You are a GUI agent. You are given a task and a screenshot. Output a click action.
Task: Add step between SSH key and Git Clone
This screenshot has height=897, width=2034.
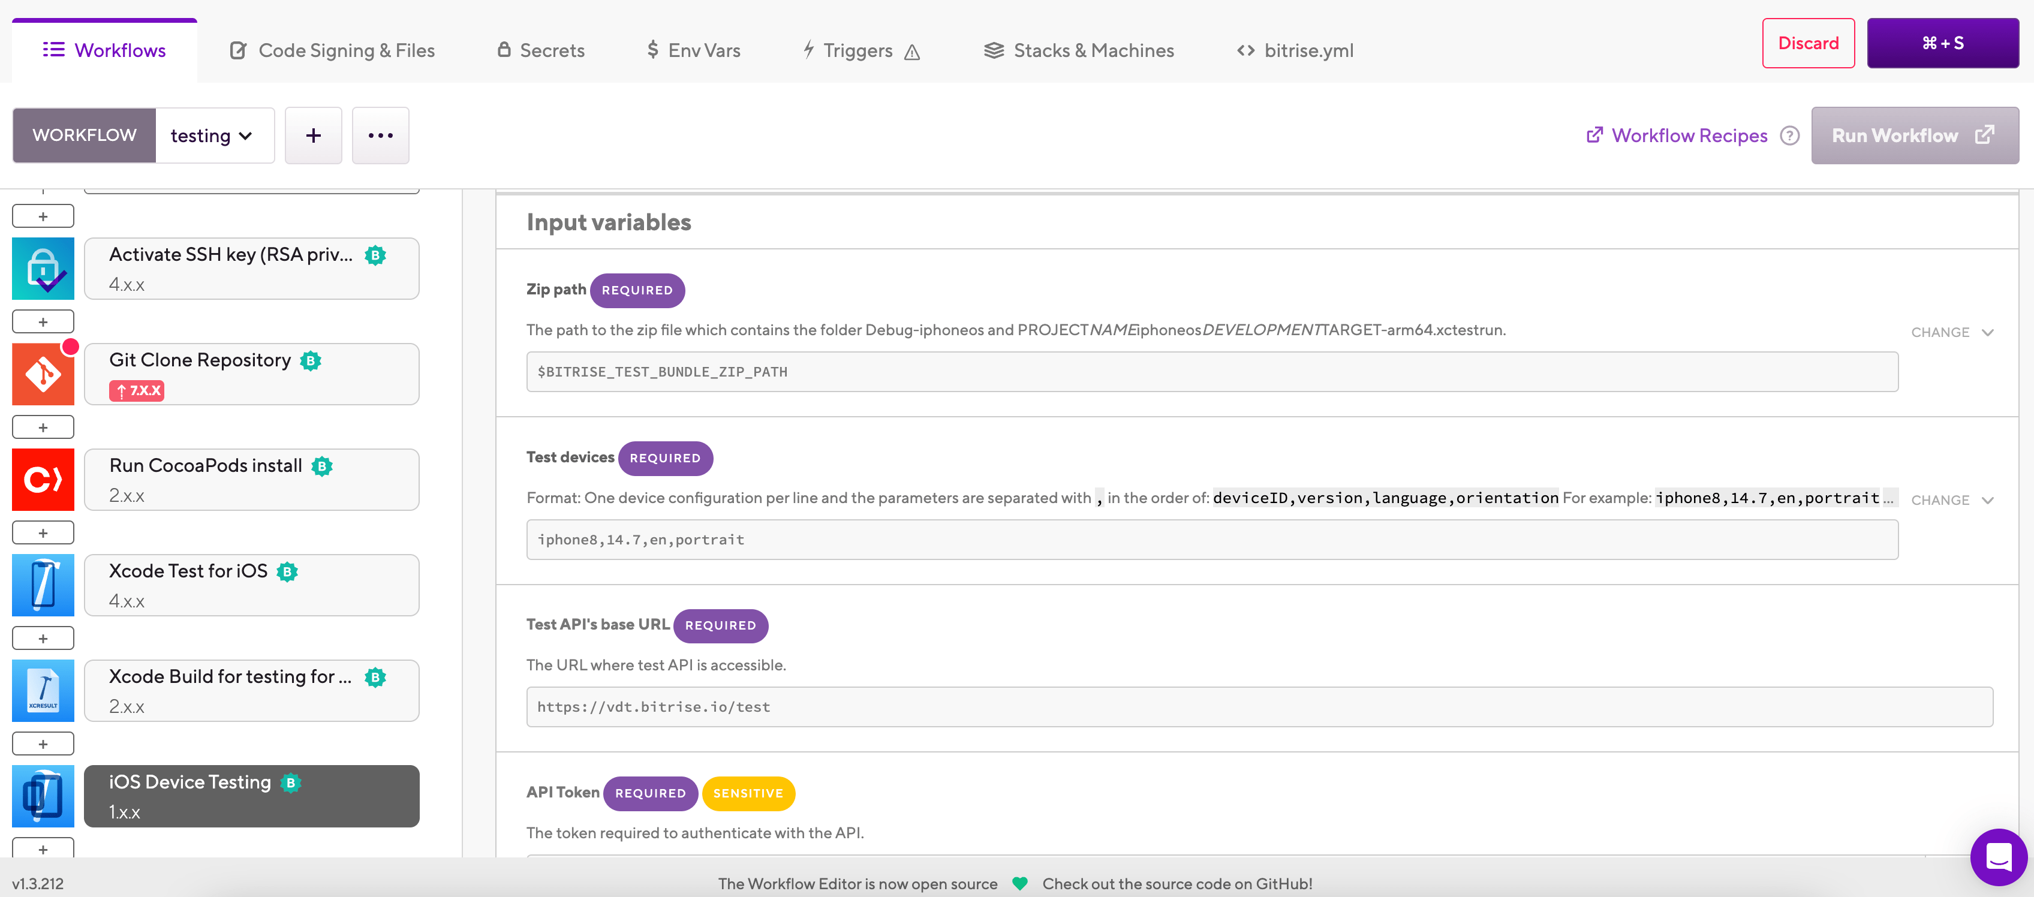(43, 322)
